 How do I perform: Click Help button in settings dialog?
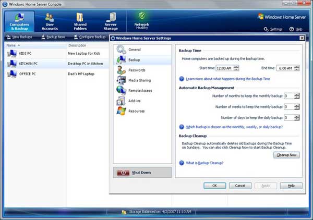[291, 186]
